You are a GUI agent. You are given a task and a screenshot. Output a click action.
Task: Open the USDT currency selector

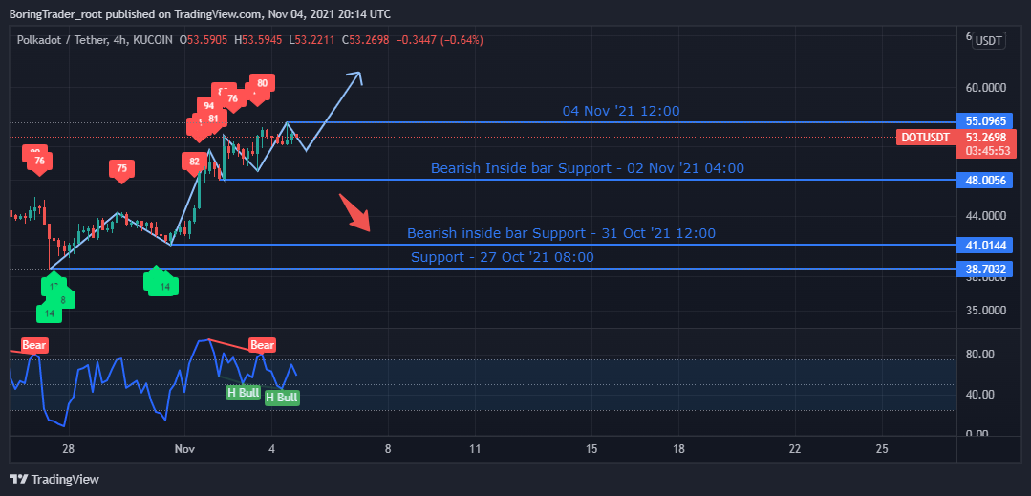[x=990, y=40]
